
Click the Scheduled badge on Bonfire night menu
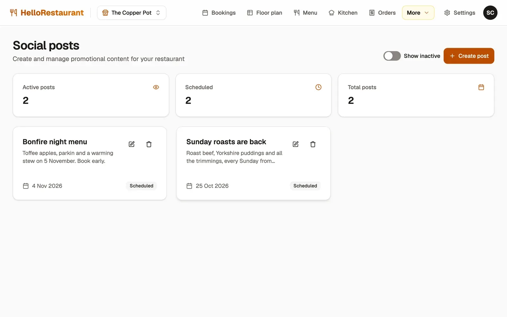coord(141,186)
